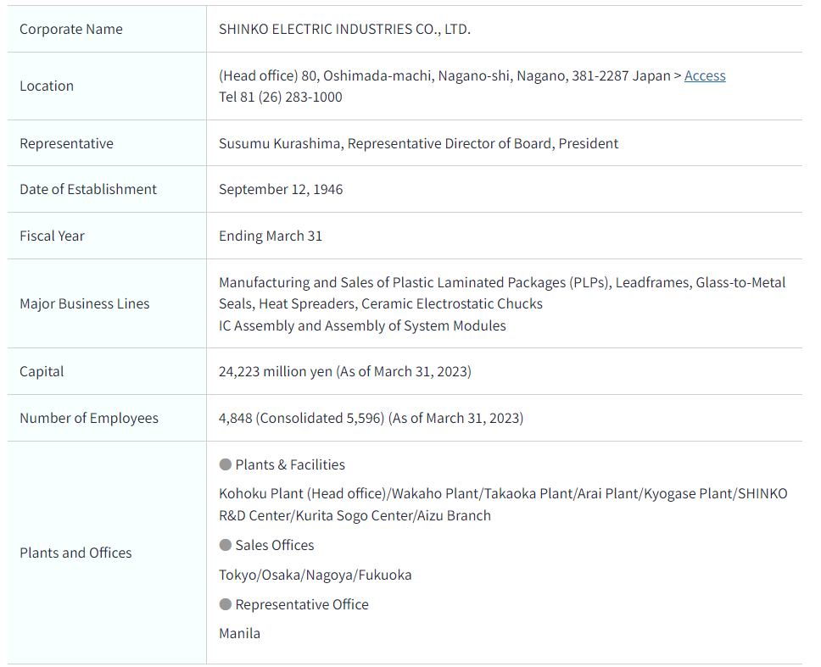
Task: Click the 'September 12, 1946' value
Action: click(x=281, y=189)
